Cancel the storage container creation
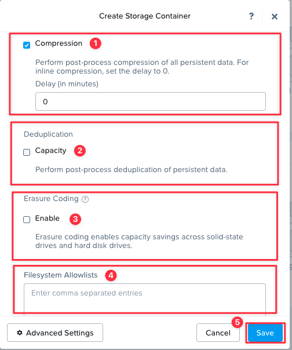The height and width of the screenshot is (350, 292). point(218,333)
